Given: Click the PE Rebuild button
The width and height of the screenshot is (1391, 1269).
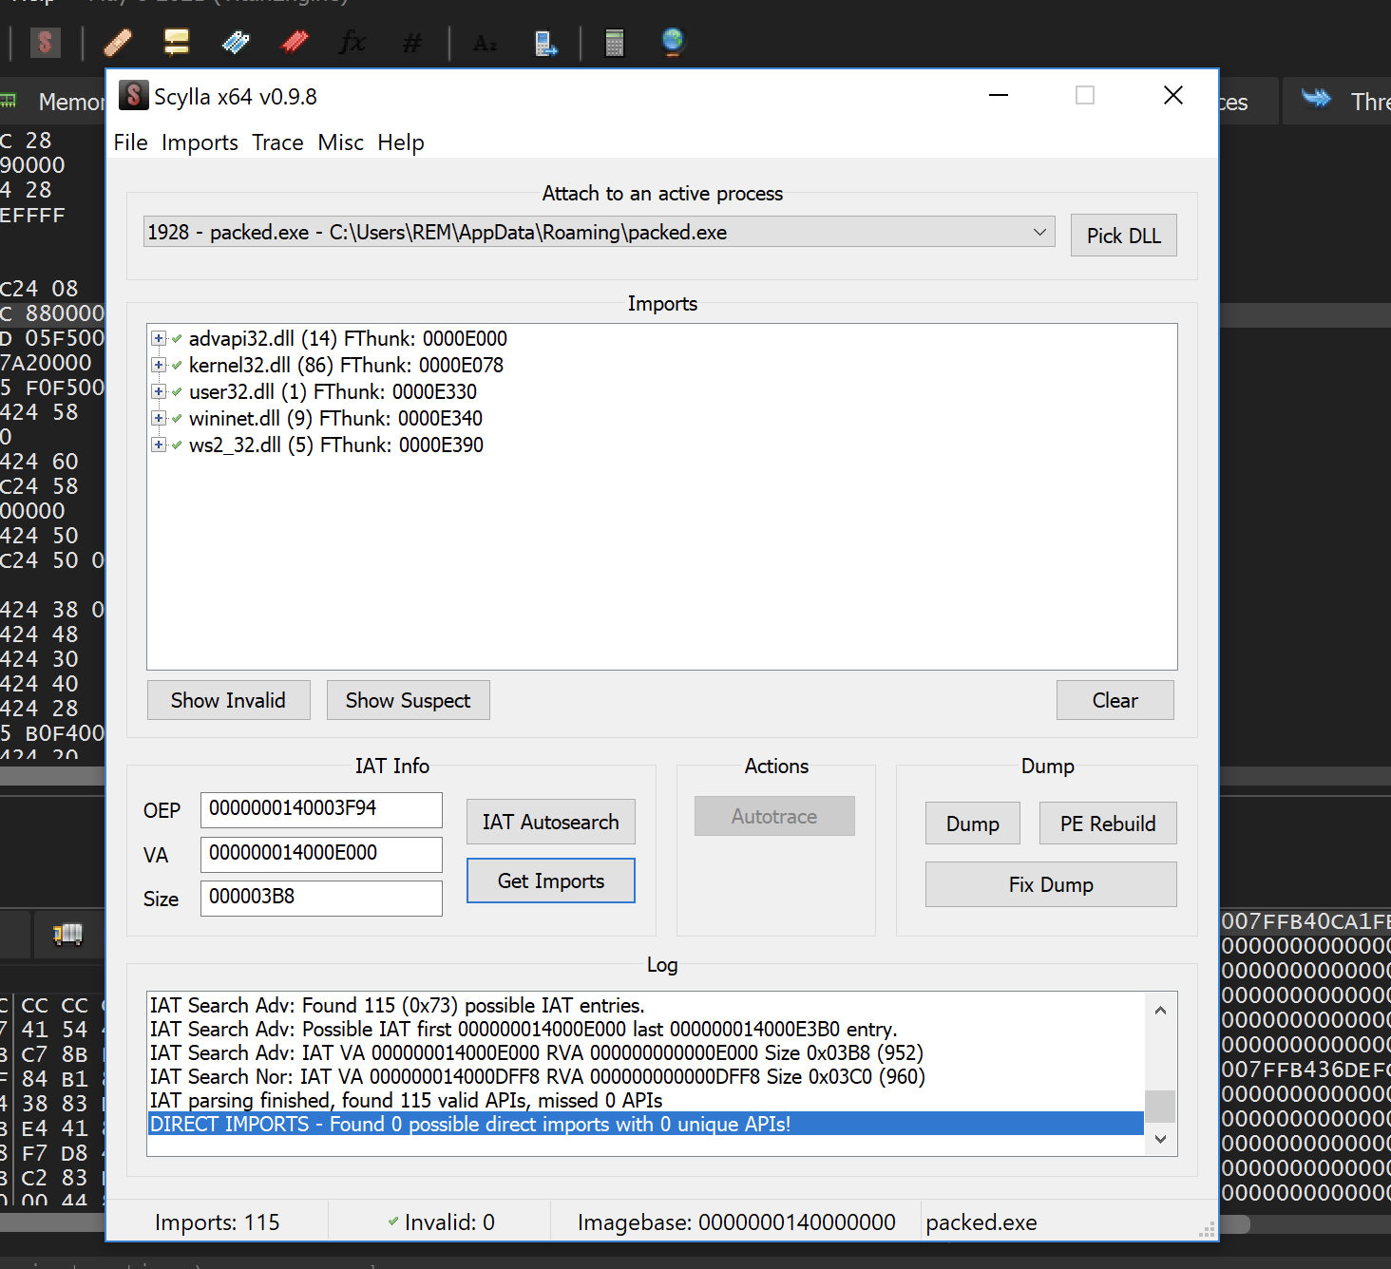Looking at the screenshot, I should [x=1108, y=824].
